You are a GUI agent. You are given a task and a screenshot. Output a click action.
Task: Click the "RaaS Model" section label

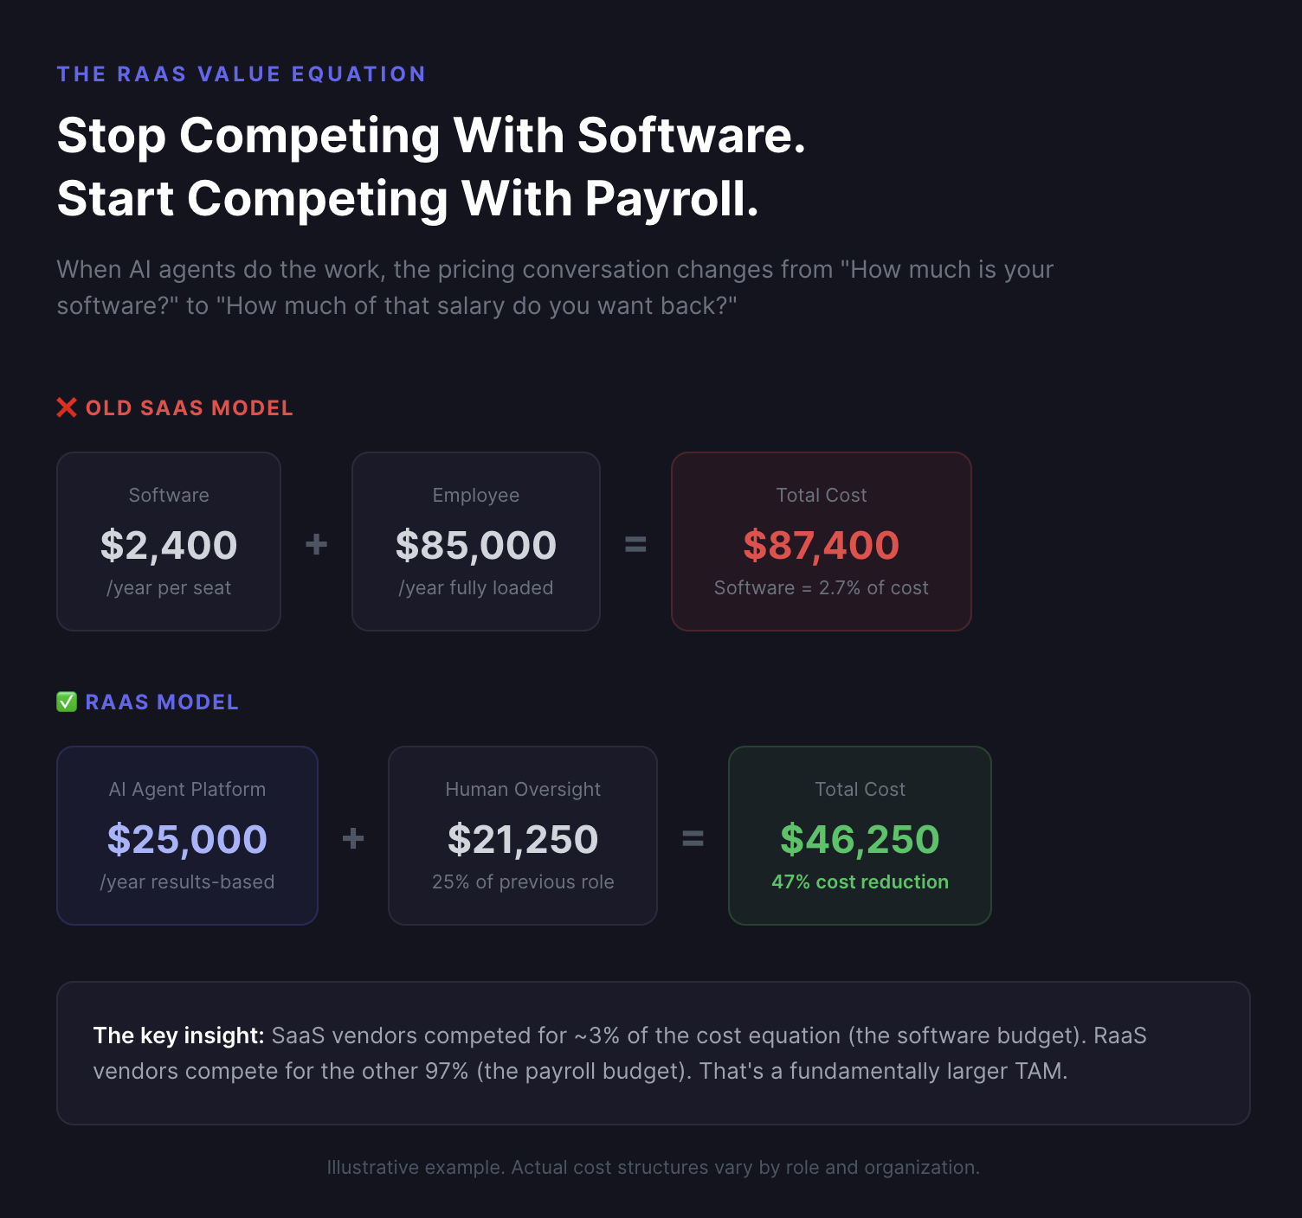pyautogui.click(x=162, y=702)
